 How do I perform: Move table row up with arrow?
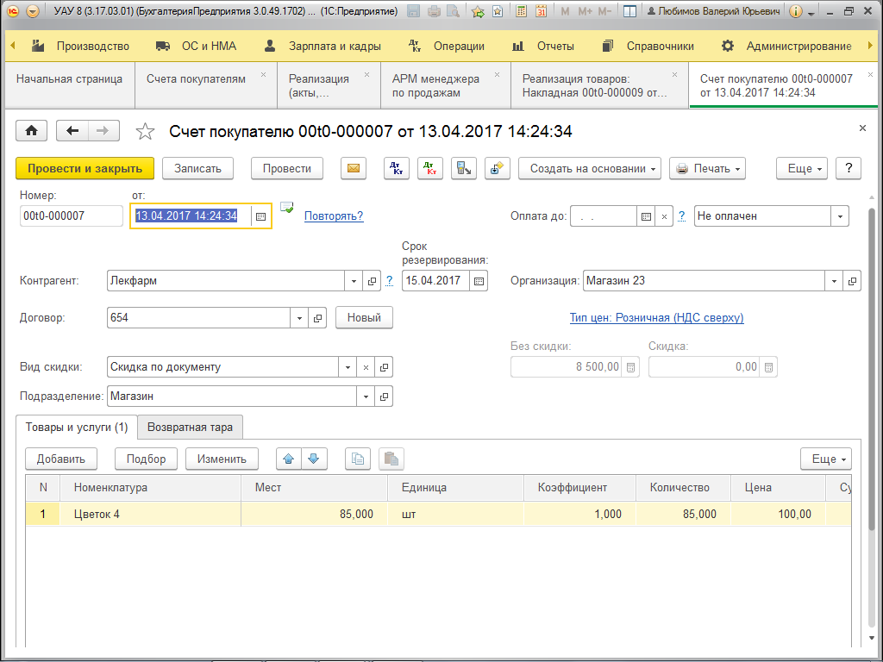coord(289,459)
